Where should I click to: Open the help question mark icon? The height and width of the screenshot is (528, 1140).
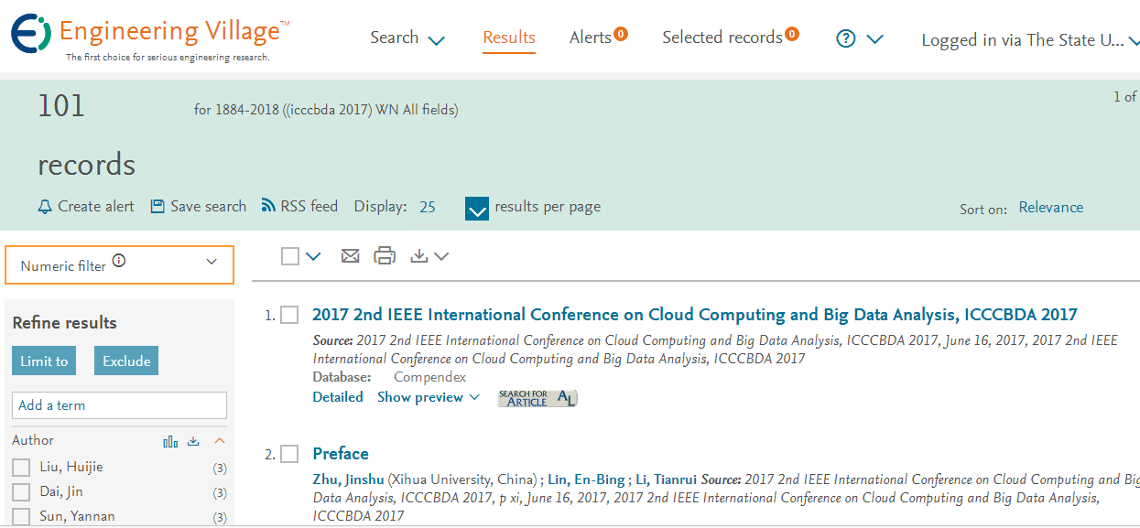point(846,38)
